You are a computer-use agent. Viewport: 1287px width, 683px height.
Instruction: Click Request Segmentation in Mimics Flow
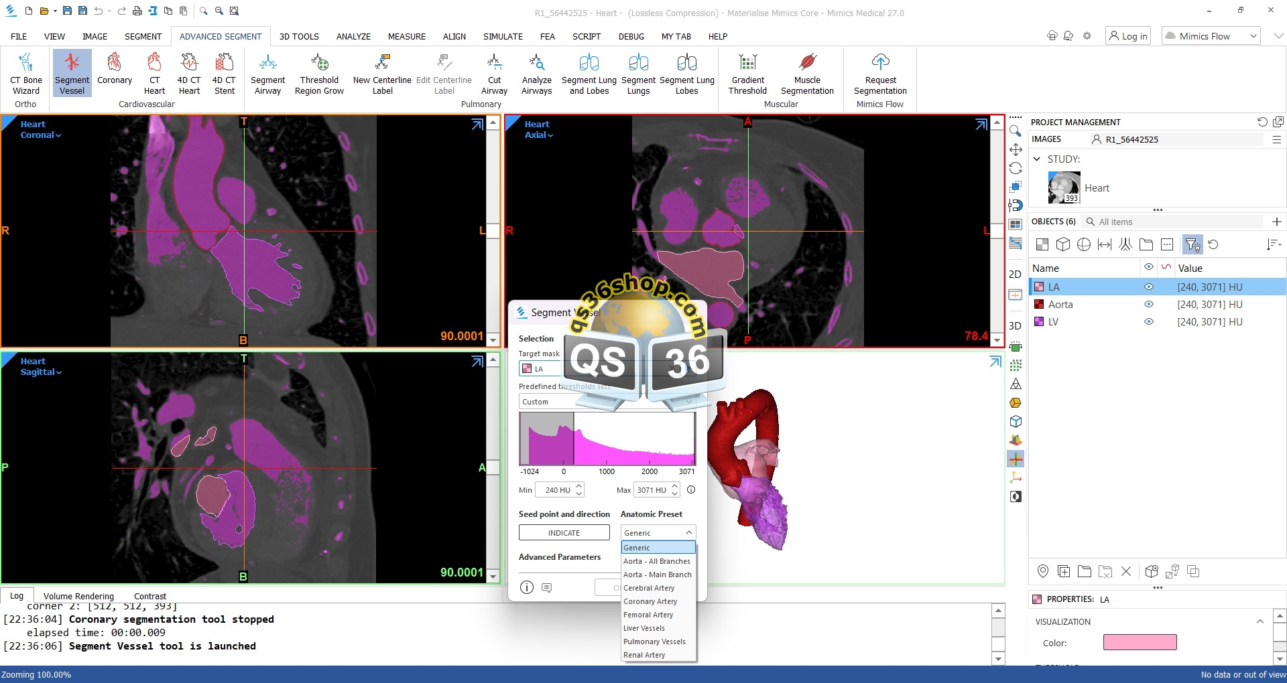coord(880,74)
